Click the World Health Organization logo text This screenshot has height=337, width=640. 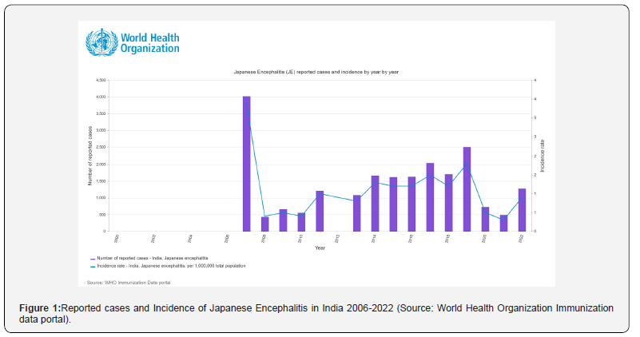[149, 43]
